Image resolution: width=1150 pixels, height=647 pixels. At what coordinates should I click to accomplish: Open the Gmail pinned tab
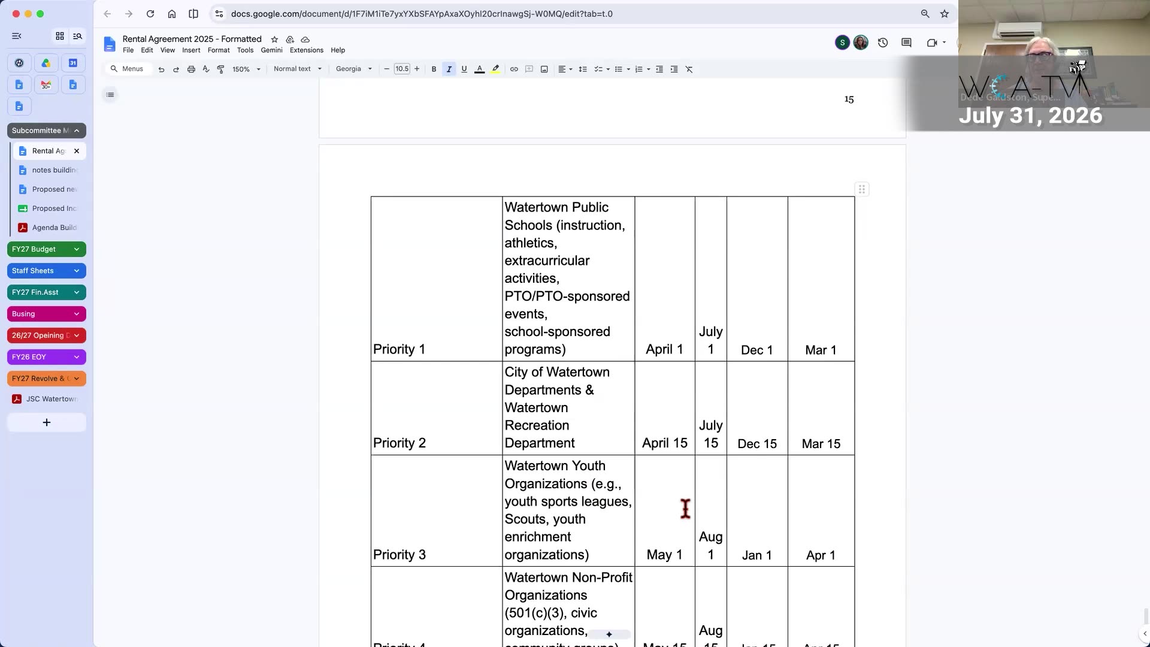coord(46,85)
